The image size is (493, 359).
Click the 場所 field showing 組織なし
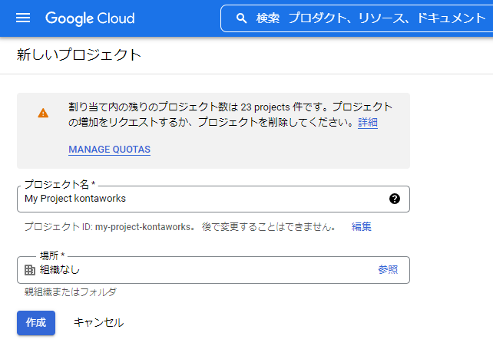click(x=213, y=270)
